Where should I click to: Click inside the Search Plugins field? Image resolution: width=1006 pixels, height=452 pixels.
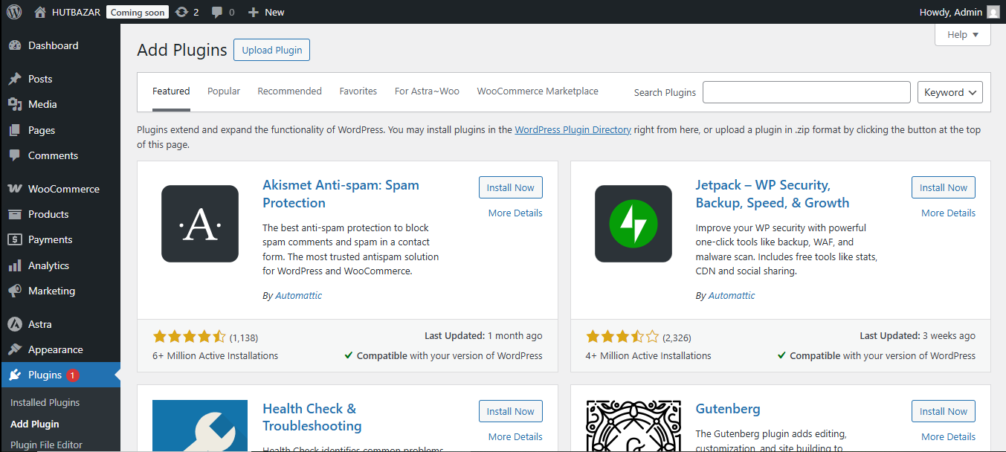(x=806, y=91)
